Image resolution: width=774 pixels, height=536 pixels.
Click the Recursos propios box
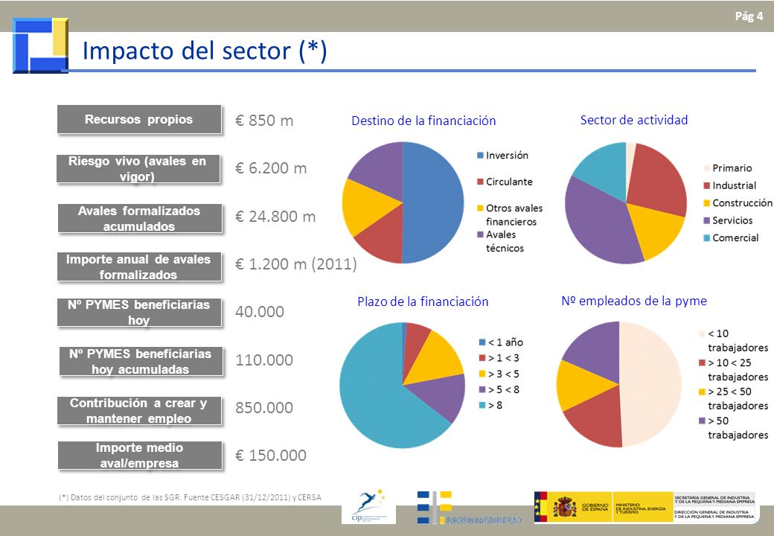click(139, 119)
